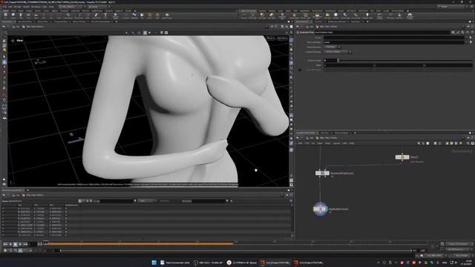Click the Spot Light shelf icon
This screenshot has width=475, height=267.
point(262,15)
